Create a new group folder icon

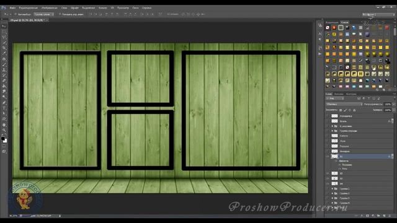coord(379,216)
